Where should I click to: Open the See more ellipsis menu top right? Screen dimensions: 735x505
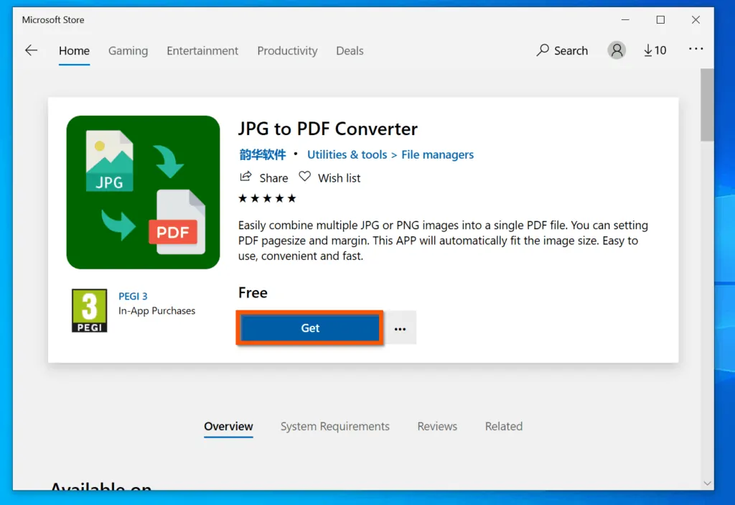point(695,50)
